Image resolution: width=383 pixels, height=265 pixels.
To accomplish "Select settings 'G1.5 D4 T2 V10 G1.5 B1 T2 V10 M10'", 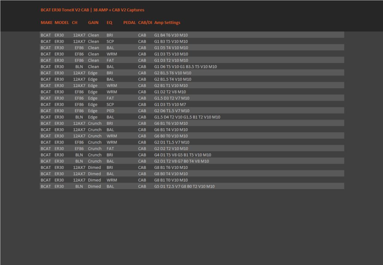I will tap(187, 117).
